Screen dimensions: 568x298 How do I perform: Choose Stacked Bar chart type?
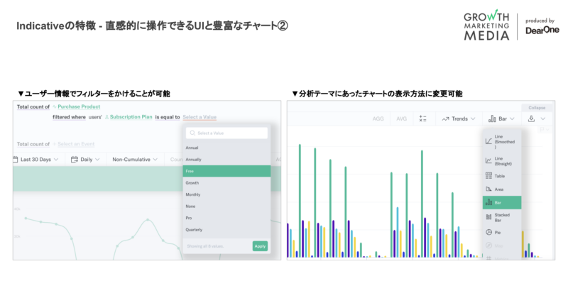(x=502, y=218)
